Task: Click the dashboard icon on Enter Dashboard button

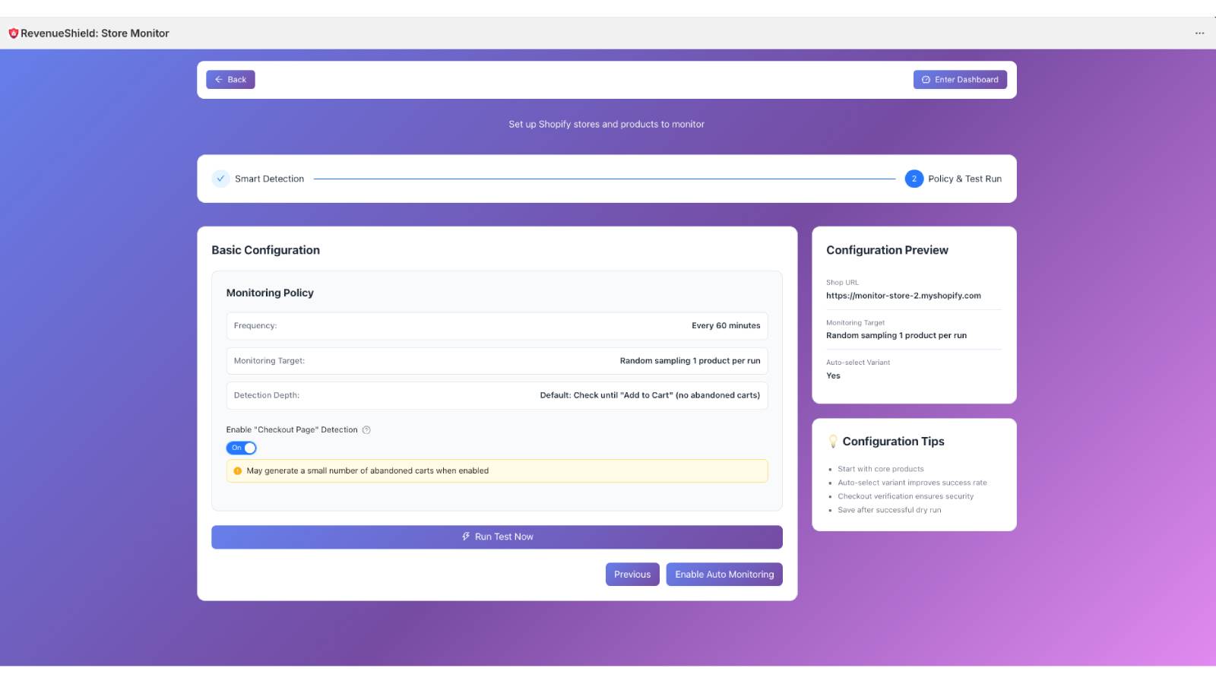Action: [x=925, y=79]
